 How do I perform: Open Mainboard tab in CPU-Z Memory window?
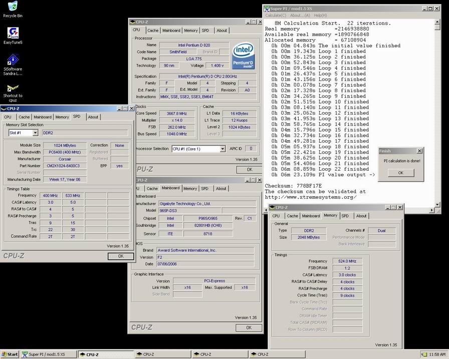pos(311,216)
